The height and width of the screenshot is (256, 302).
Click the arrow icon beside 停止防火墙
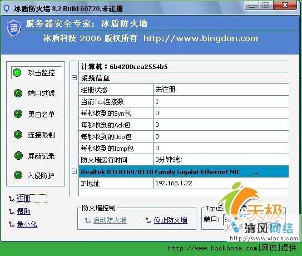(x=148, y=220)
